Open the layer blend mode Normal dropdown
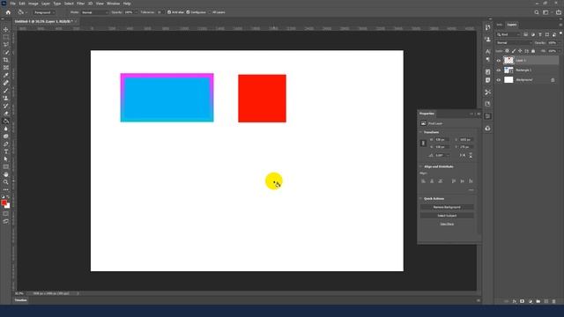Image resolution: width=564 pixels, height=317 pixels. (513, 43)
